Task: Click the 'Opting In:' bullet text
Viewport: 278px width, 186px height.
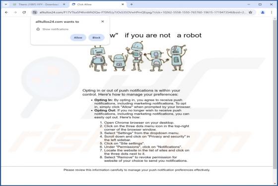Action: click(103, 100)
